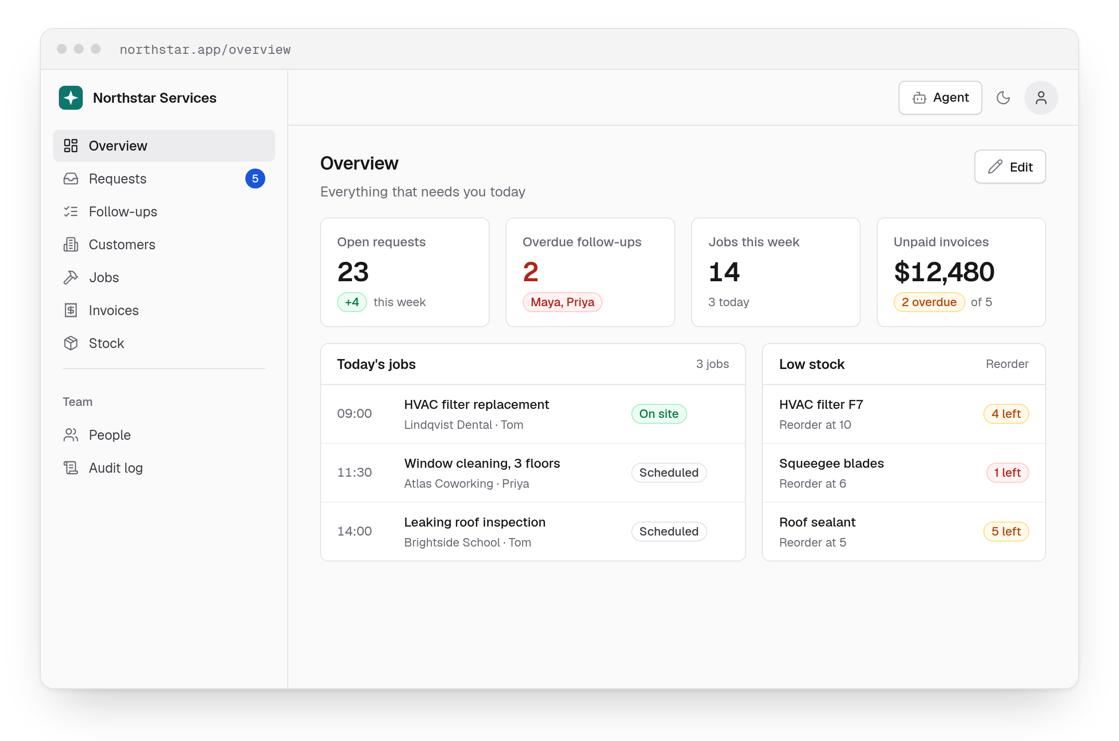This screenshot has height=741, width=1119.
Task: Click the 3 jobs count in Today's jobs
Action: [x=712, y=364]
